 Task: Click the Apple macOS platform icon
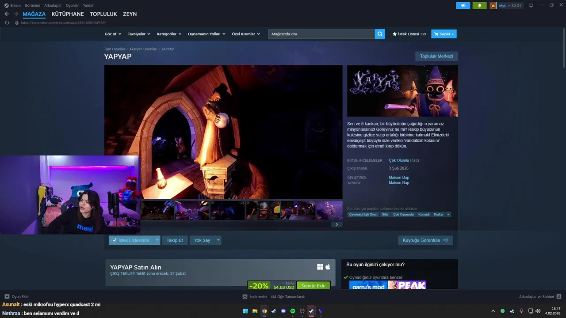(x=328, y=267)
